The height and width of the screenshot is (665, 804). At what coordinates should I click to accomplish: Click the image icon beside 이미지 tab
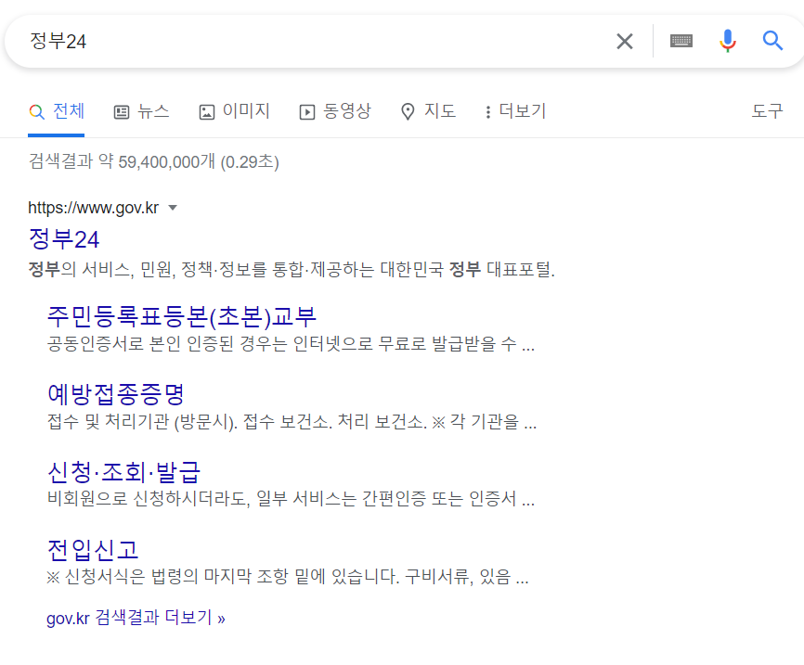tap(206, 111)
